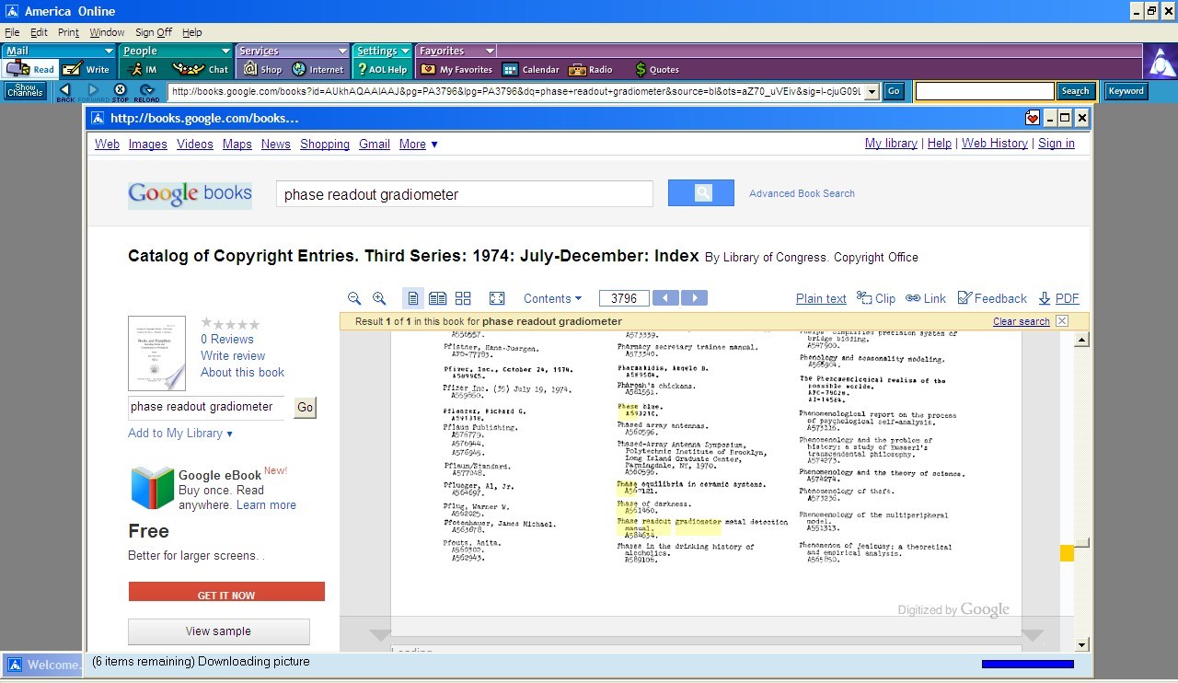Click the URL address bar
Screen dimensions: 1178x683
point(523,91)
